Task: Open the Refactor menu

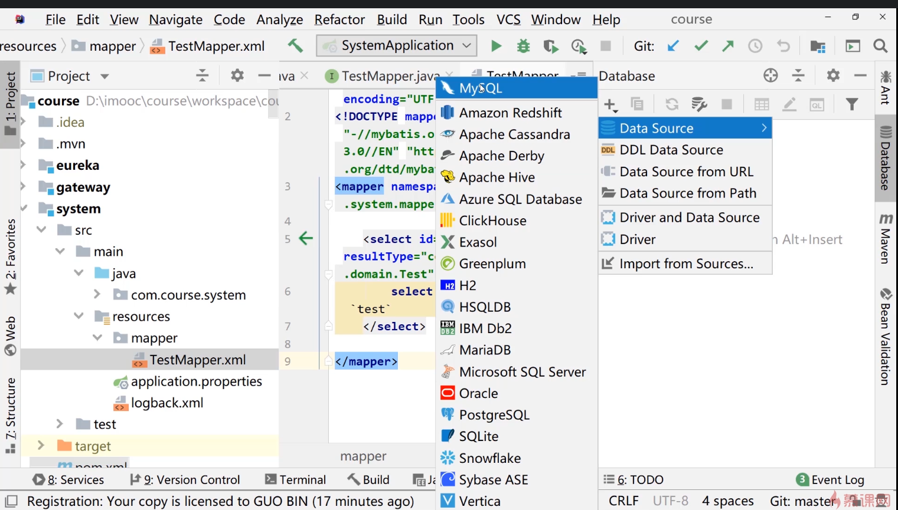Action: pyautogui.click(x=339, y=20)
